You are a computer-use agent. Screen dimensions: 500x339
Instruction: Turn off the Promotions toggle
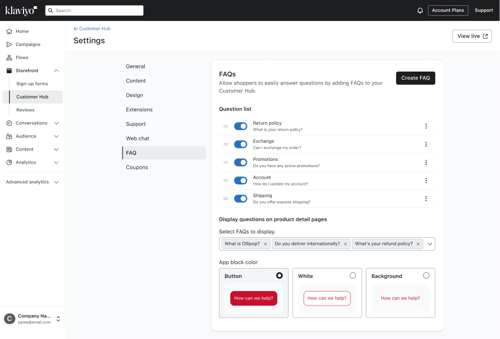pos(240,162)
